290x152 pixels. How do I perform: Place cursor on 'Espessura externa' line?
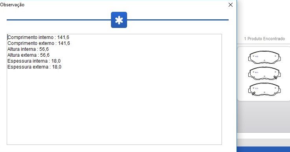tap(34, 67)
